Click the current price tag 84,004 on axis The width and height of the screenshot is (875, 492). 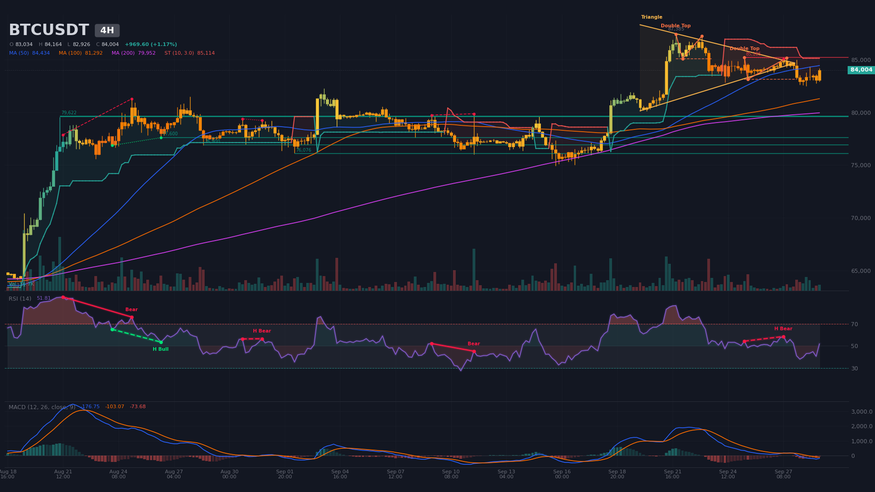tap(861, 70)
